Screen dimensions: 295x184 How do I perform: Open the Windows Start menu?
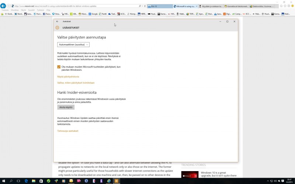click(3, 181)
